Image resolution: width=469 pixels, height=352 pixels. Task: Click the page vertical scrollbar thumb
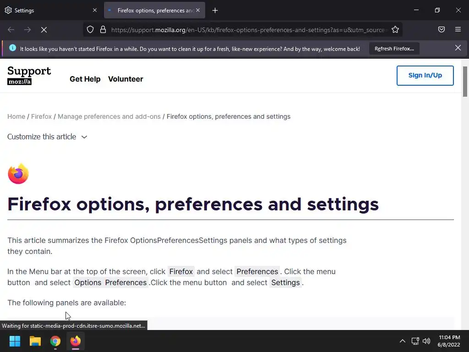click(465, 82)
